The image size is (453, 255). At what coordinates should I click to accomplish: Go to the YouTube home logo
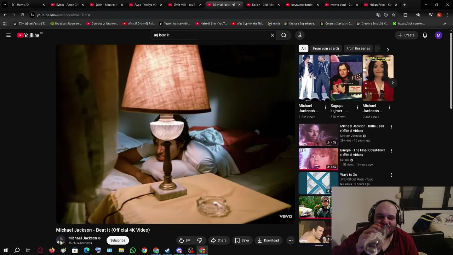[x=28, y=35]
